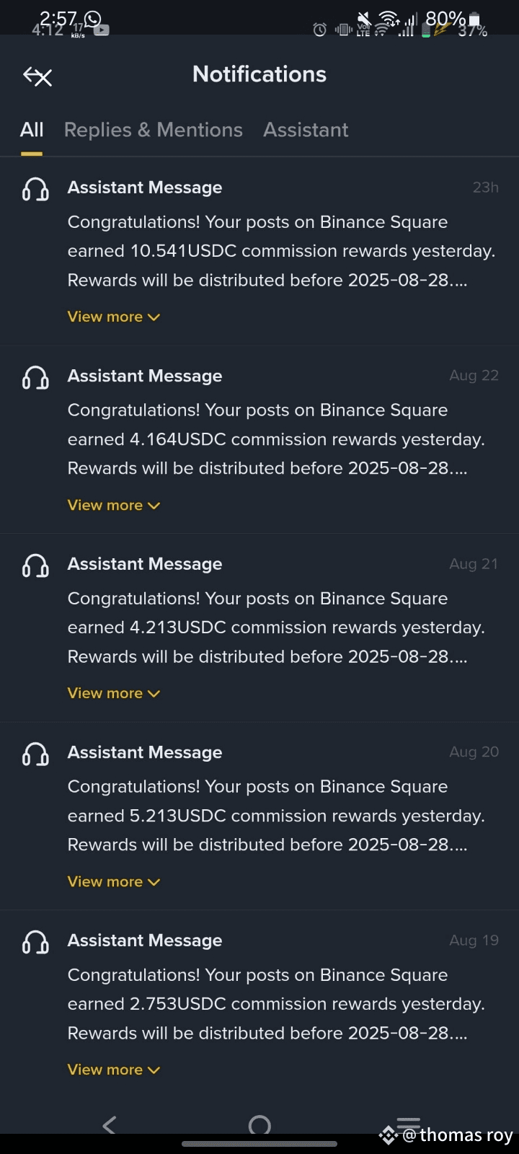Expand View more under 4.164USDC message

coord(113,505)
